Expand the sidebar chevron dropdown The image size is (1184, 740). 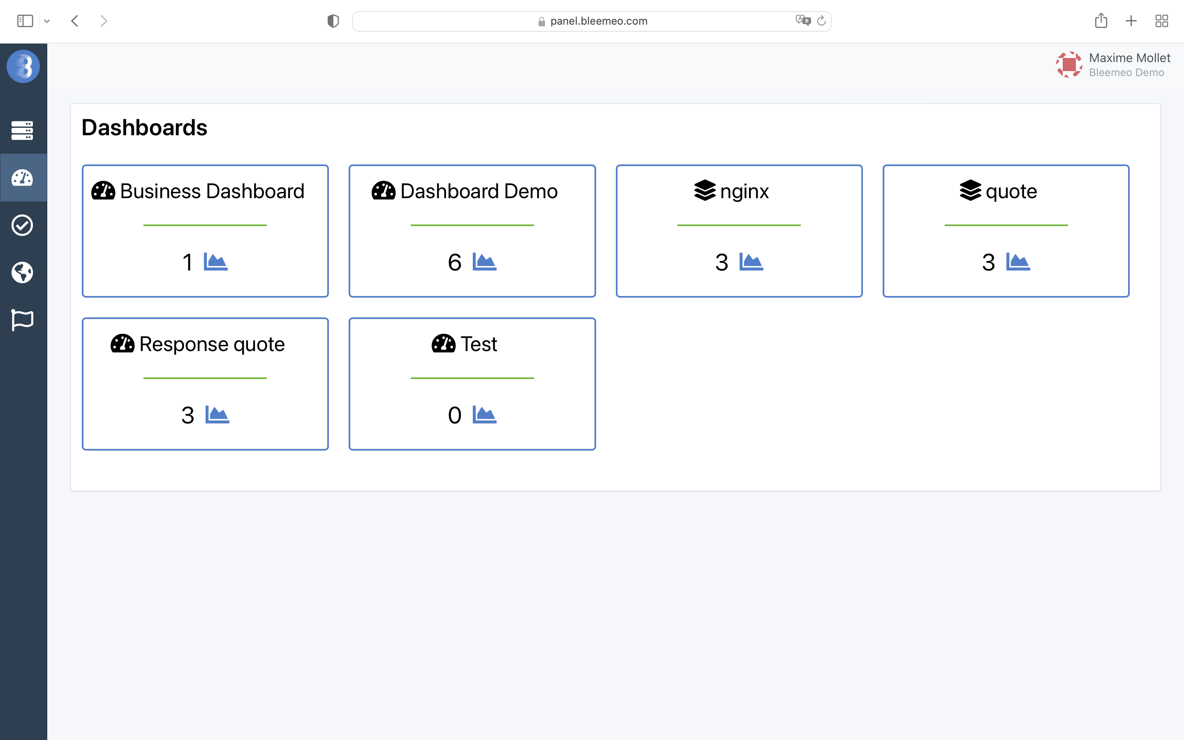click(x=47, y=21)
